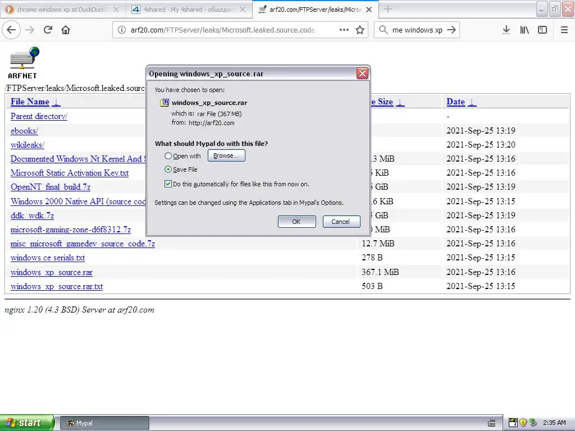The width and height of the screenshot is (575, 431).
Task: Click the Mypal taskbar button
Action: (x=104, y=423)
